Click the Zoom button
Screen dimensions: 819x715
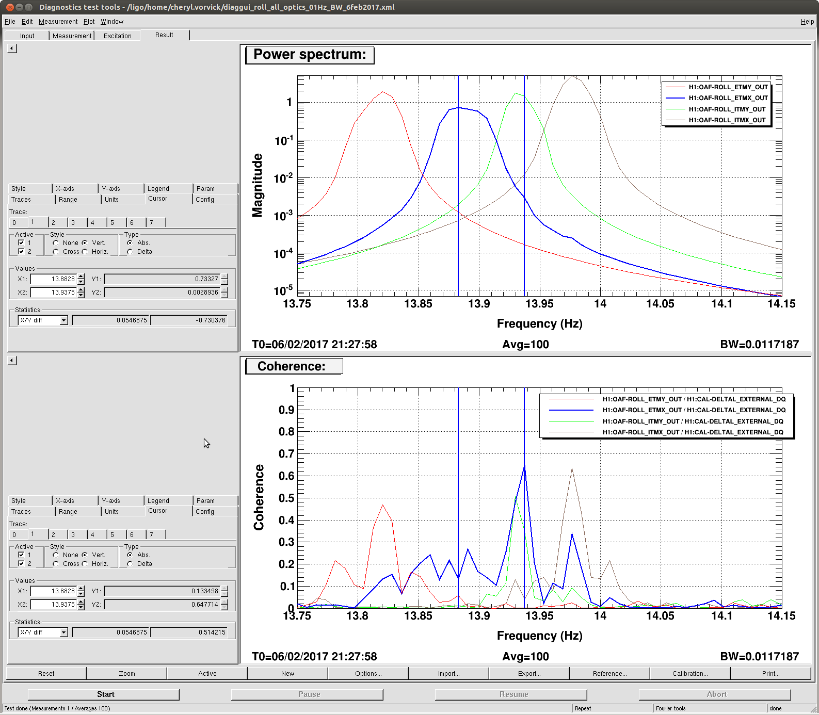click(x=126, y=673)
